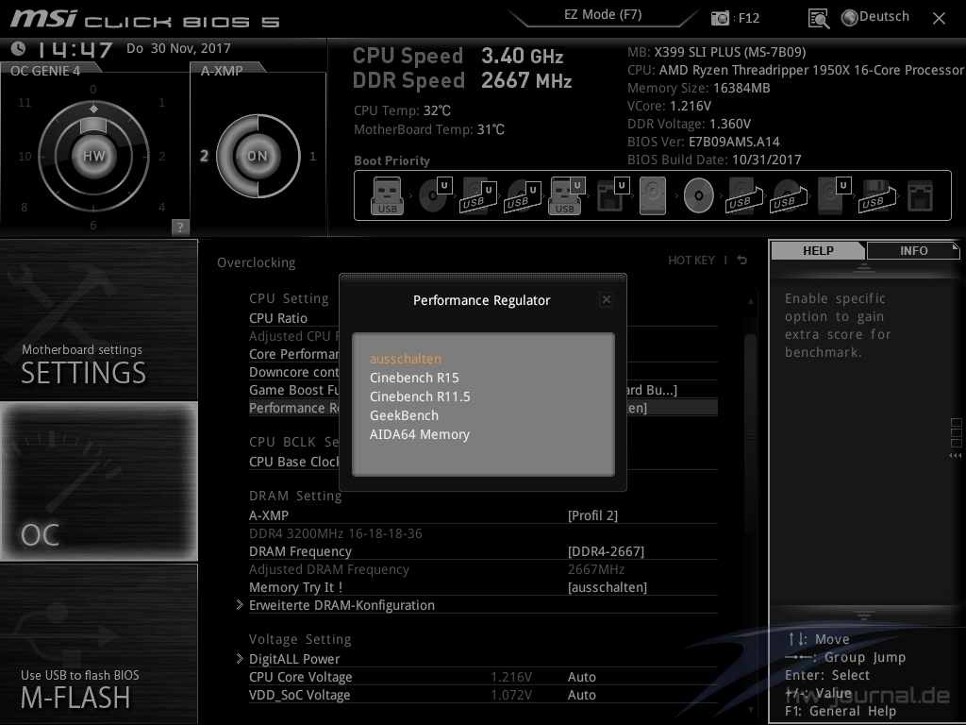Open the OC Genie question mark help

(180, 227)
